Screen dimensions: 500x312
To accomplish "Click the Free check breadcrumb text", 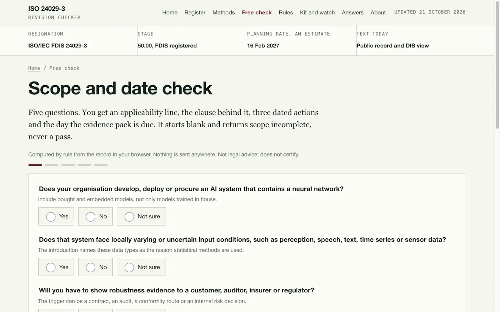I will (64, 68).
